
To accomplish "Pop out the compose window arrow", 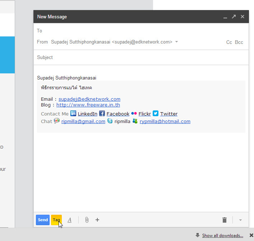I will pyautogui.click(x=234, y=17).
